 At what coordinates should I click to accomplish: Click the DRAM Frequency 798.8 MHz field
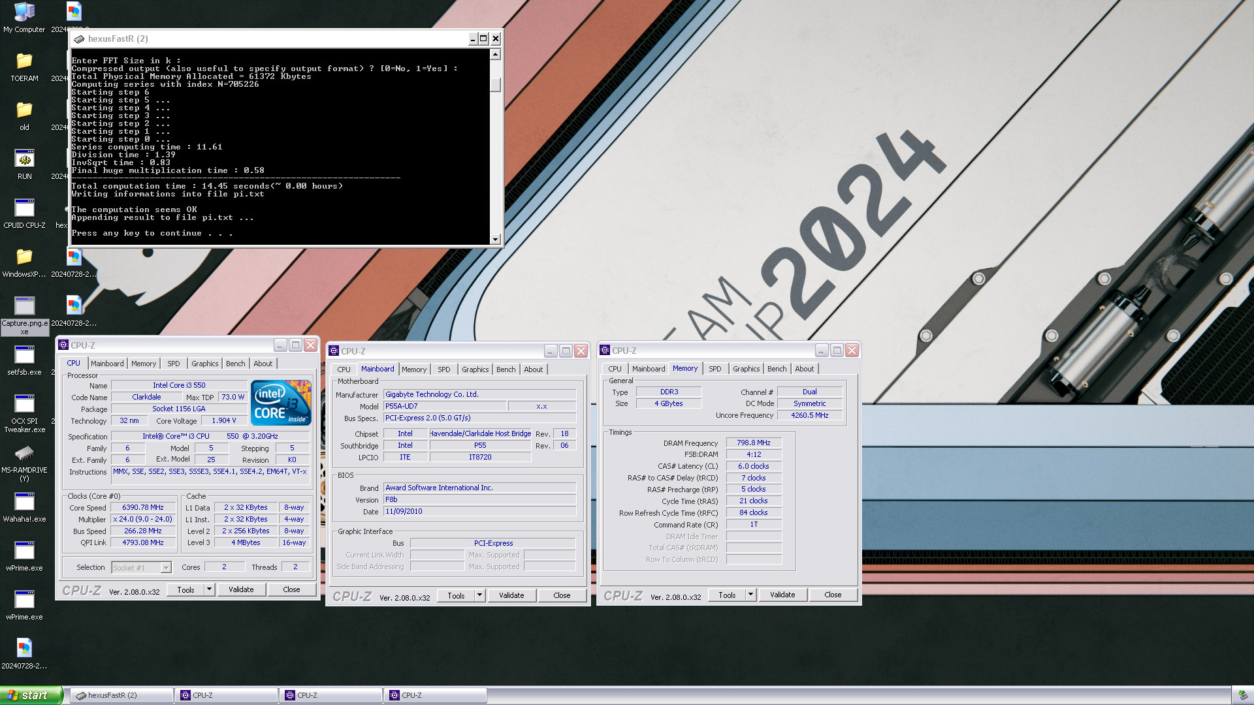[x=754, y=443]
